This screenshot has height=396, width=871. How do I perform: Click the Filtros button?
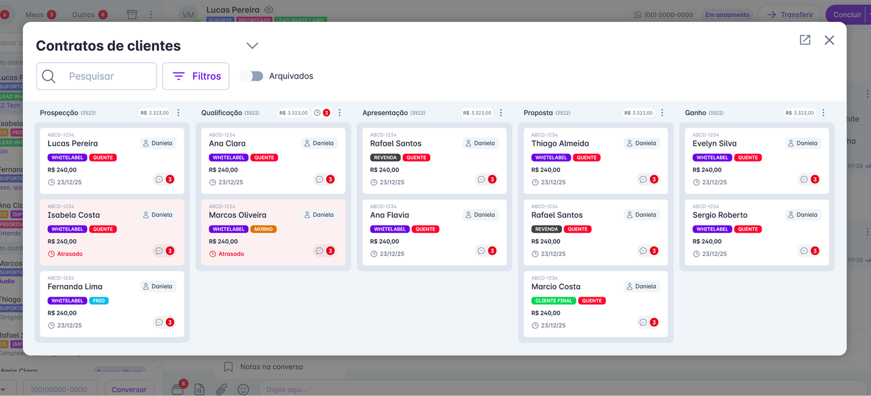pos(195,76)
